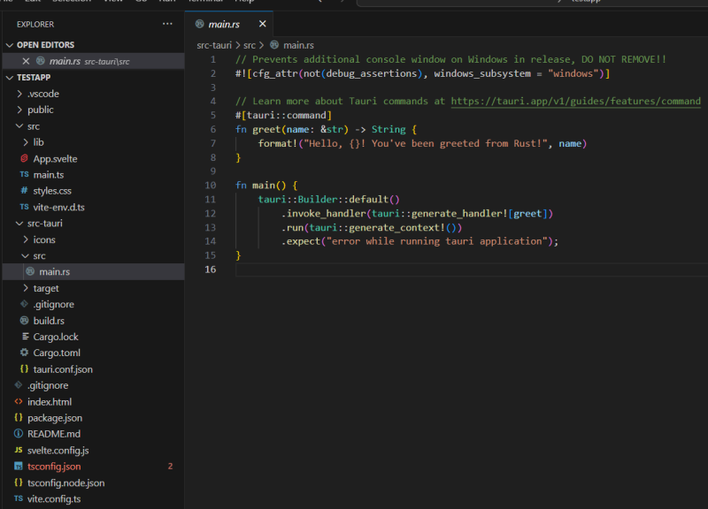Image resolution: width=708 pixels, height=509 pixels.
Task: Expand the .vscode folder
Action: pos(43,94)
